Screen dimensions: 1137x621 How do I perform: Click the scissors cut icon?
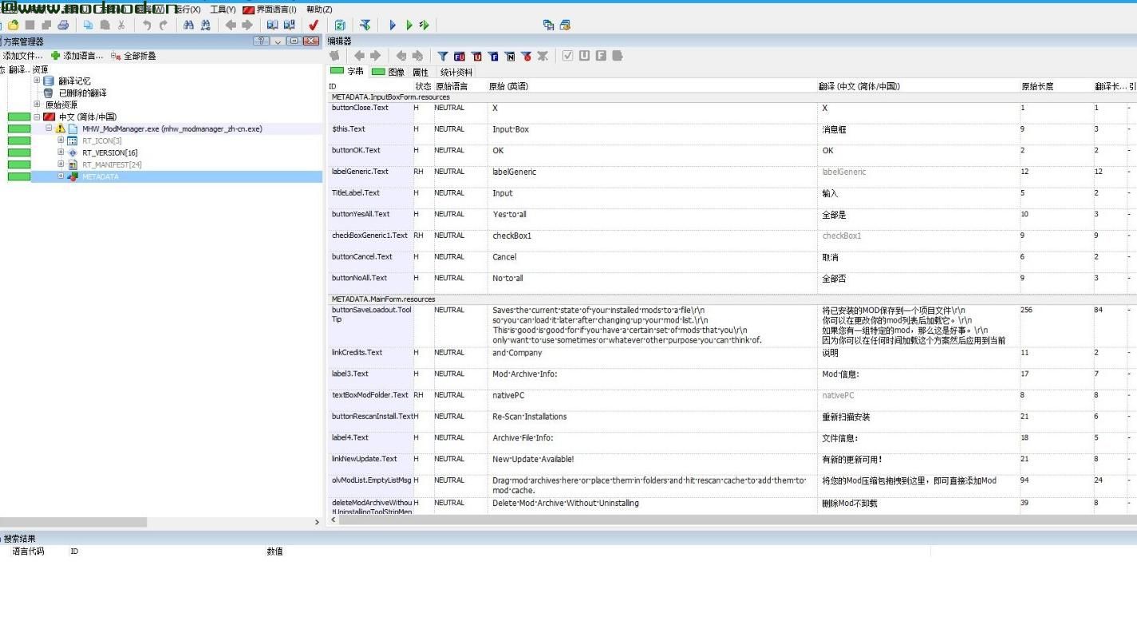coord(121,25)
